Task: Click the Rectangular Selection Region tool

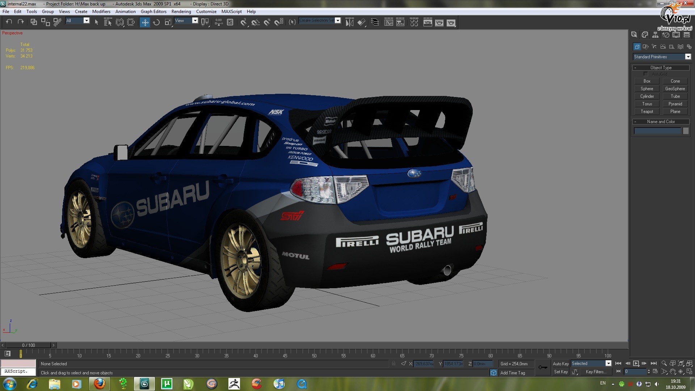Action: coord(119,22)
